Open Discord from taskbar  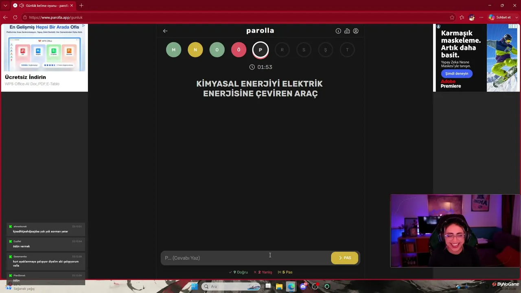pos(303,286)
